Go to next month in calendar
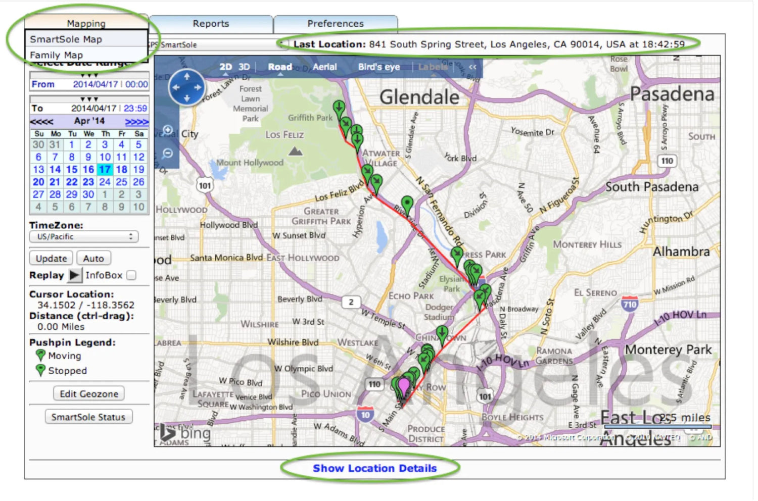Image resolution: width=758 pixels, height=501 pixels. coord(136,122)
